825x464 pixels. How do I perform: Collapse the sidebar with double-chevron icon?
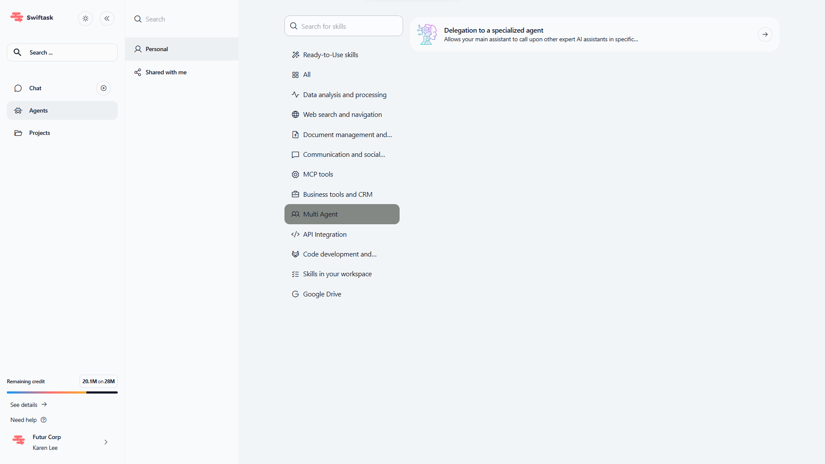pyautogui.click(x=107, y=18)
